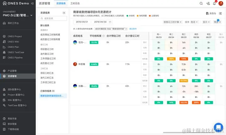Click start date 2019/09/01
Screen dimensions: 226x135
coord(82,22)
